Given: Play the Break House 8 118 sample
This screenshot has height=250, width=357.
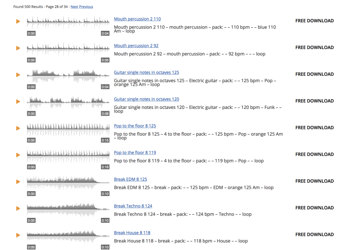Looking at the screenshot, I should tap(18, 235).
